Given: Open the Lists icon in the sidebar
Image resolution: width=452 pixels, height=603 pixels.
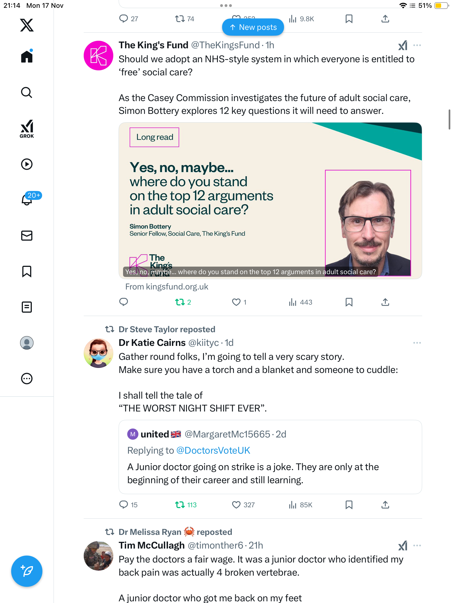Looking at the screenshot, I should pos(27,307).
